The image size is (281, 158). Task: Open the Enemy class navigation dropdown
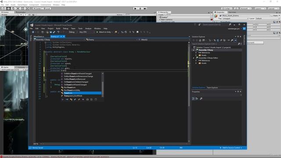pos(112,39)
